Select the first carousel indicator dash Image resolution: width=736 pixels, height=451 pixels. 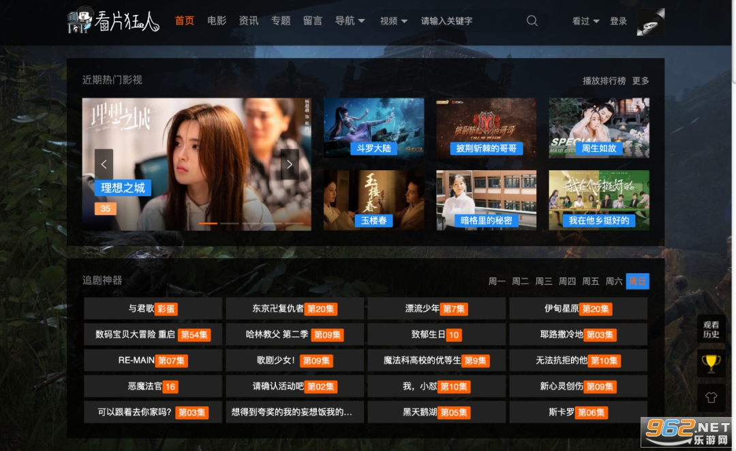(208, 223)
